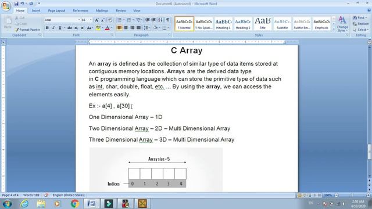Screen dimensions: 372x209
Task: Switch to the Mailings tab
Action: 102,10
